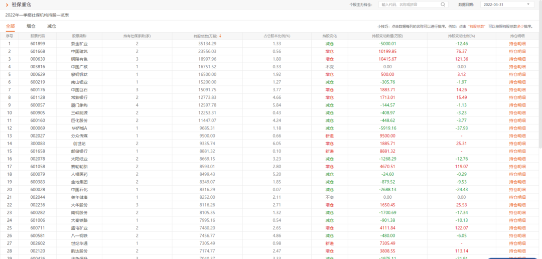Click the 股票代码 column header

(37, 36)
